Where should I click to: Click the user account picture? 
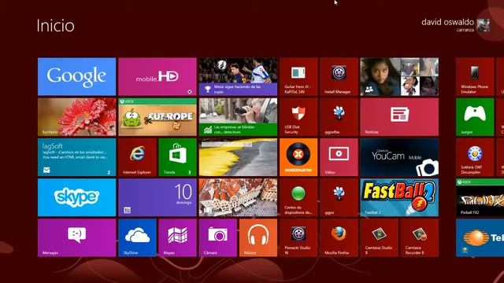483,25
